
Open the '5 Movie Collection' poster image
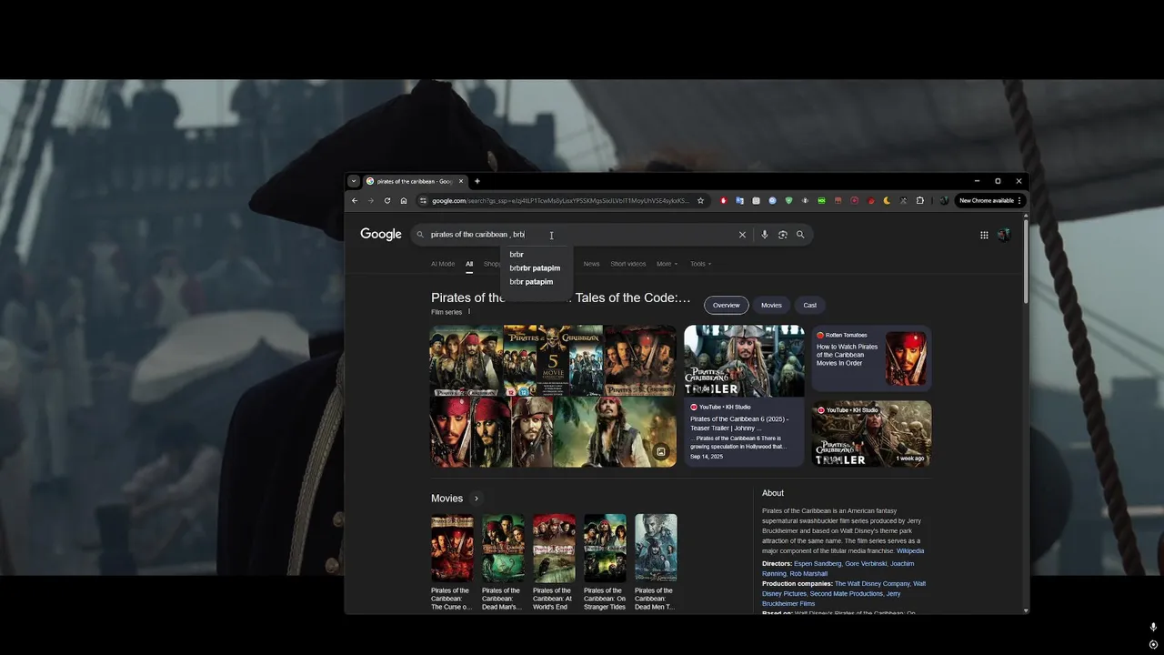point(553,360)
